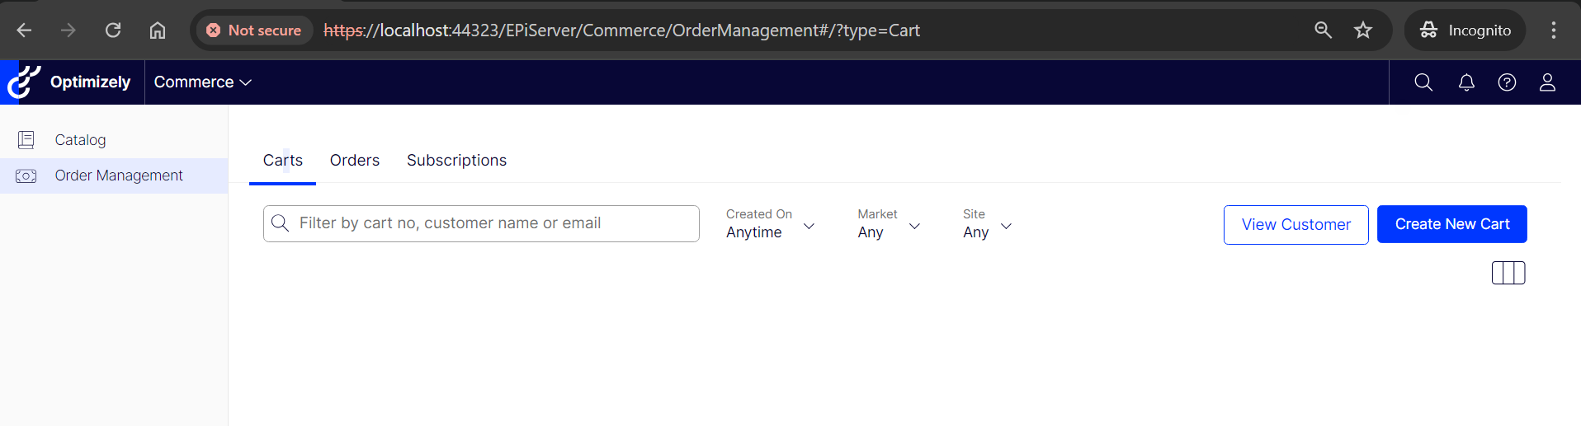
Task: Expand the Commerce product dropdown
Action: (202, 82)
